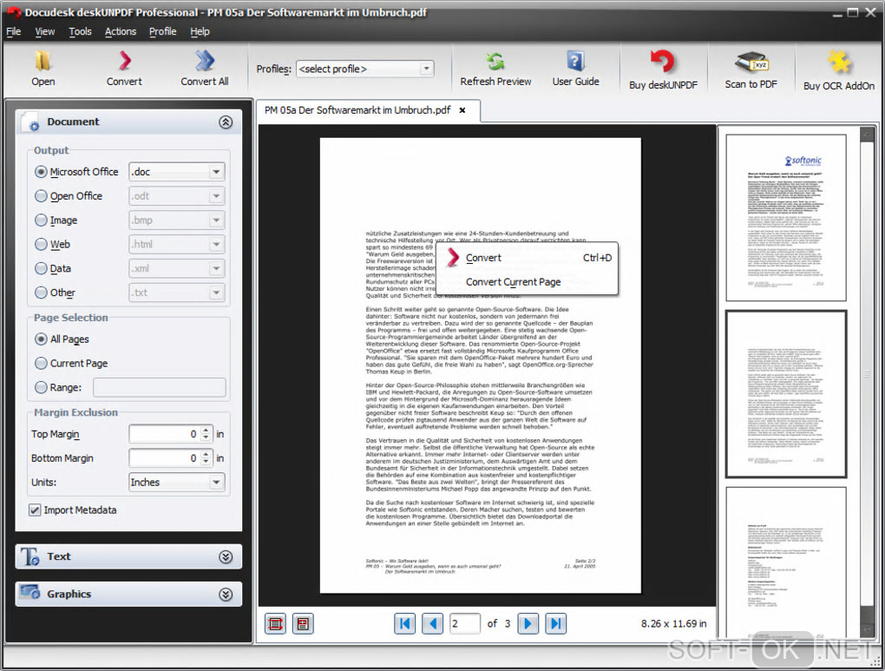Click the Scan to PDF icon
Viewport: 885px width, 671px height.
pos(751,62)
